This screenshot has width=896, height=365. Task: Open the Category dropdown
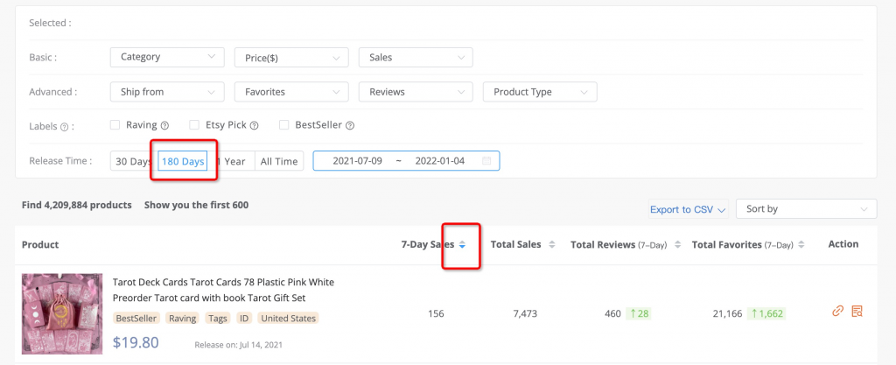[x=166, y=57]
